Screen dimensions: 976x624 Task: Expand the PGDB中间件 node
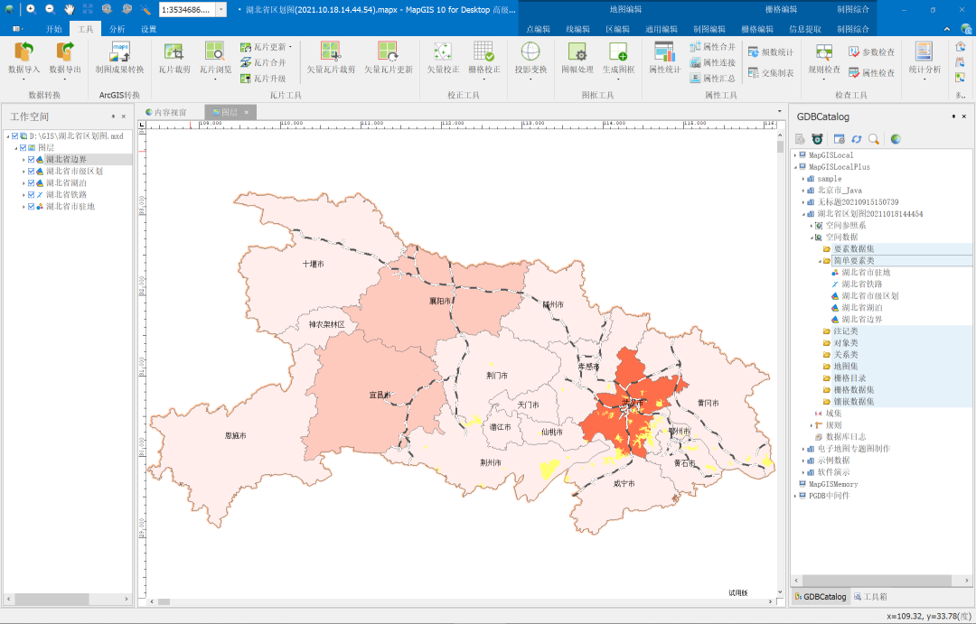click(795, 496)
